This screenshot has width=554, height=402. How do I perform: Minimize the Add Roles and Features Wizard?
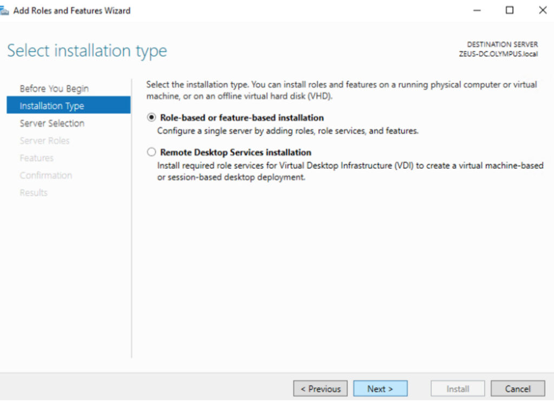tap(477, 10)
